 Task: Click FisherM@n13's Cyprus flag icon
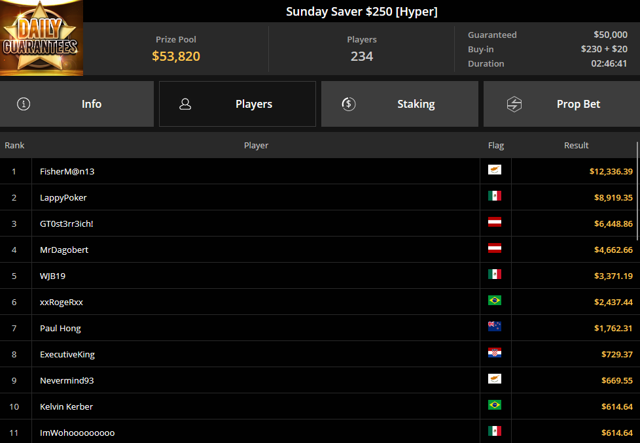494,169
